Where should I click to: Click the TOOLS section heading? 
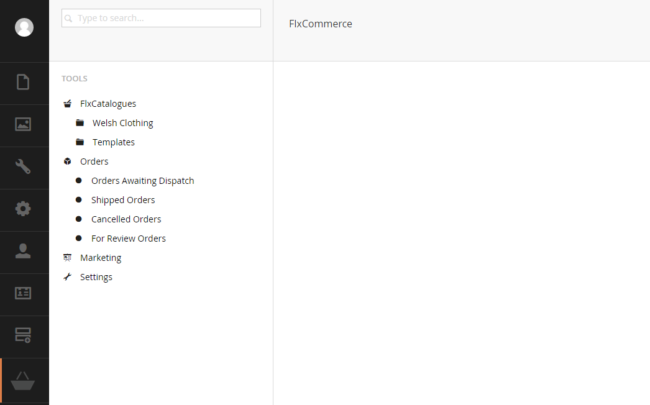coord(75,79)
